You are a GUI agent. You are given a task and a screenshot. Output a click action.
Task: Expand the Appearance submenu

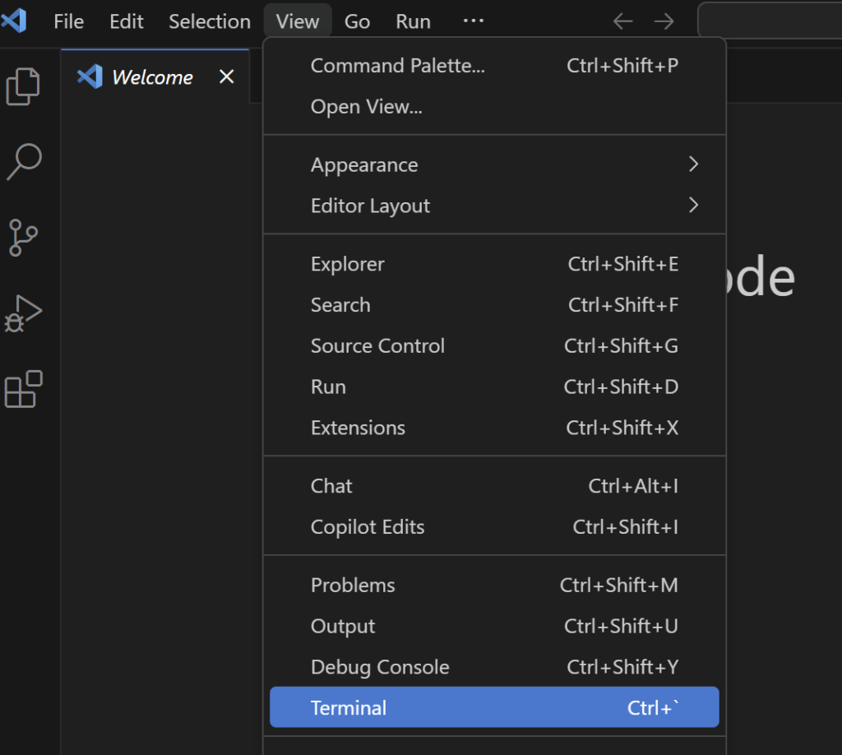pos(494,164)
